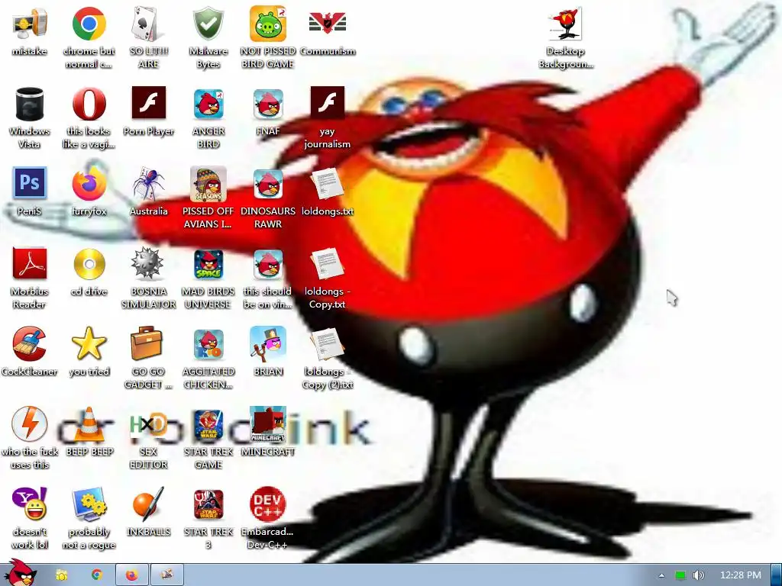Click the Show desktop strip beside the clock
Screen dimensions: 782x586
point(777,575)
